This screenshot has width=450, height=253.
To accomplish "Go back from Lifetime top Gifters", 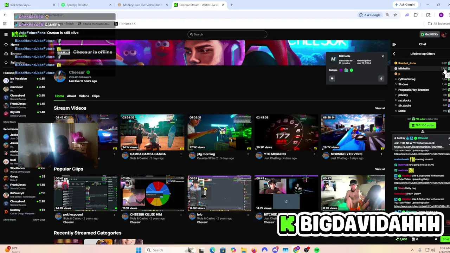I will click(394, 54).
